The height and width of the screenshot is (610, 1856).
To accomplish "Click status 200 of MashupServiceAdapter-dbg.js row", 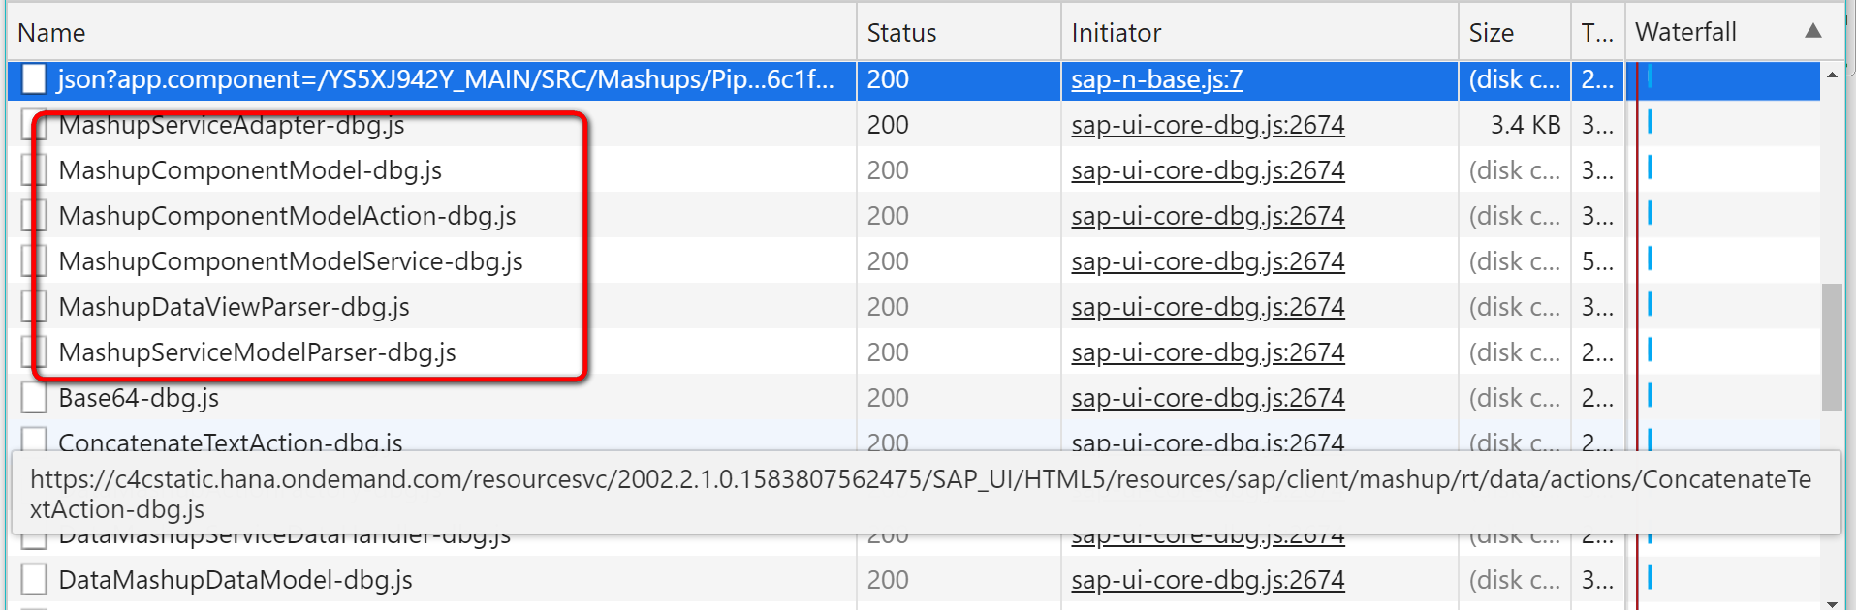I will (x=888, y=125).
